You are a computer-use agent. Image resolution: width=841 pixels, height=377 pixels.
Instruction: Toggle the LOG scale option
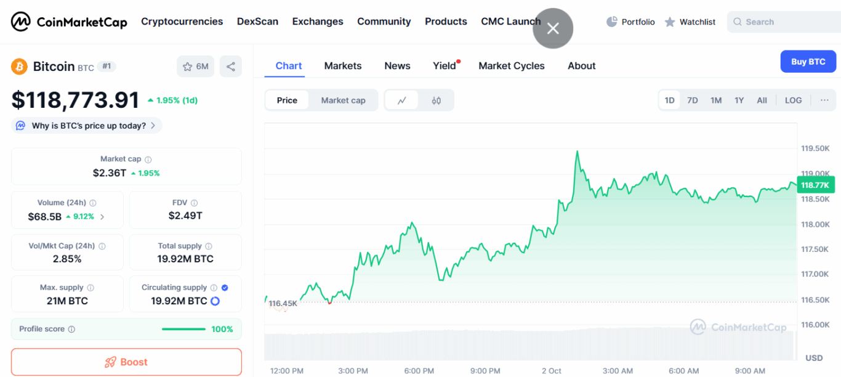(x=793, y=100)
